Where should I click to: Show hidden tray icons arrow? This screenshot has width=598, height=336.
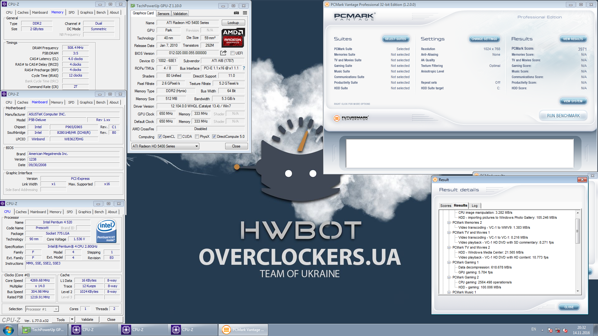542,330
